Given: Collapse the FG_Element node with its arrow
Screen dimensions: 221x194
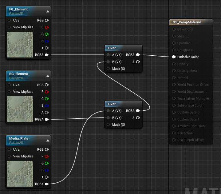Looking at the screenshot, I should 48,11.
